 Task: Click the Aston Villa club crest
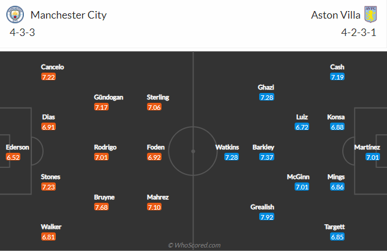coord(370,15)
